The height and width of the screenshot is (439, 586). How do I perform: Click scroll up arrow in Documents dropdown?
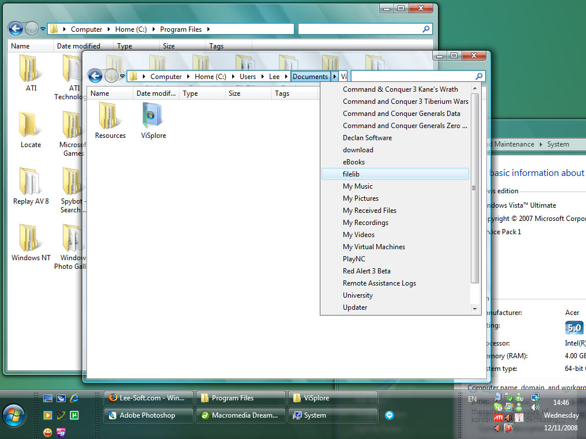click(x=475, y=88)
